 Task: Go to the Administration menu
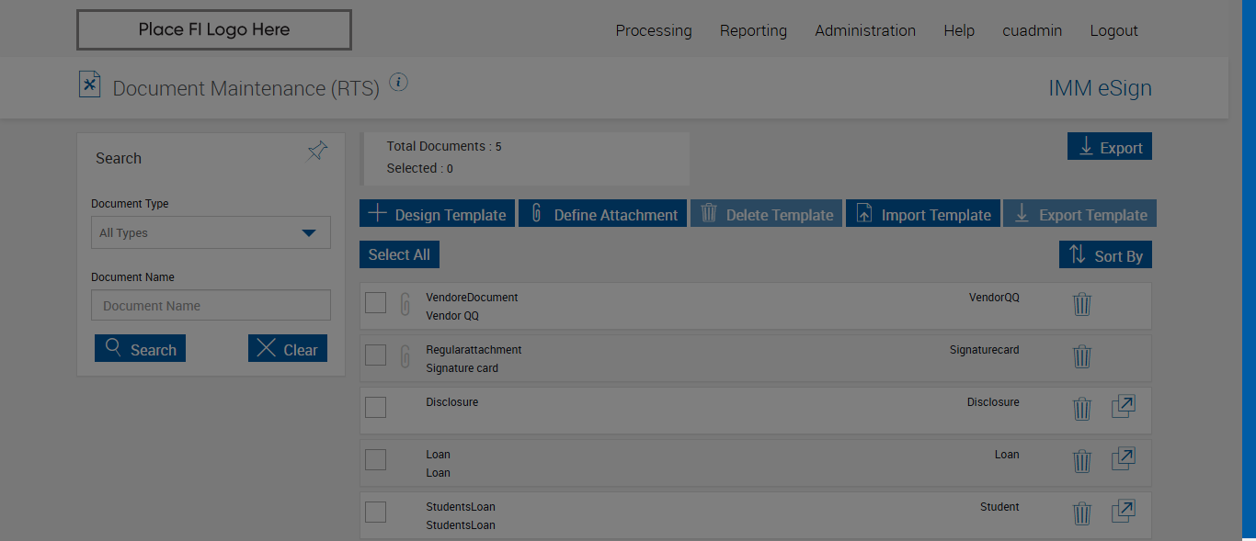[865, 30]
